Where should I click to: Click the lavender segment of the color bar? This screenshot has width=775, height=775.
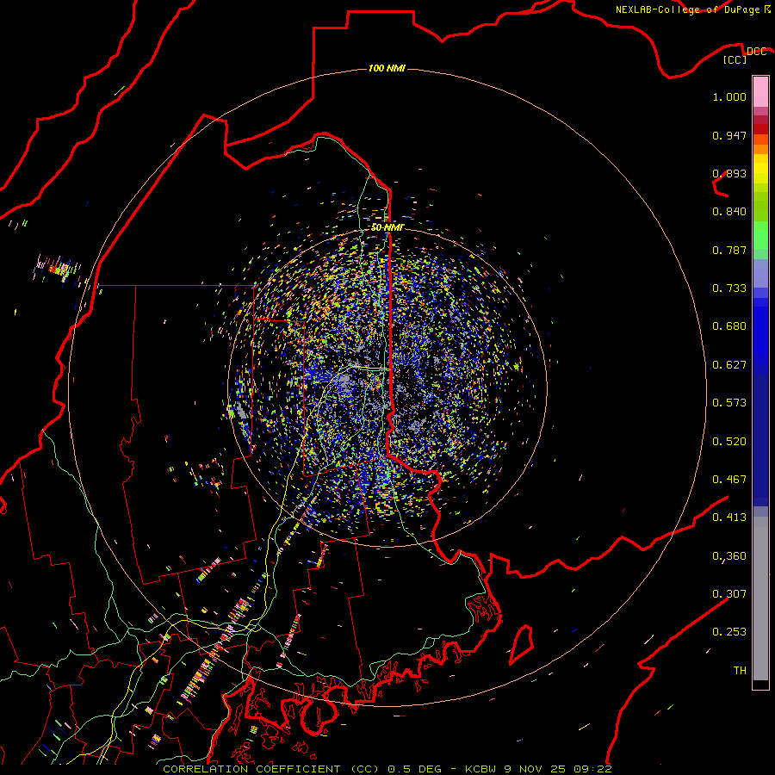pyautogui.click(x=760, y=274)
